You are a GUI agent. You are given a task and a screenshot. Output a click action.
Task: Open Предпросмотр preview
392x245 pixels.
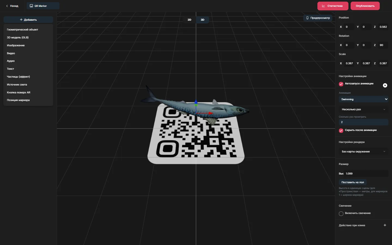point(318,18)
